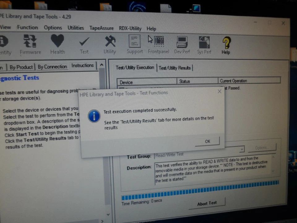Open the RDX-Utility menu
297x223 pixels.
click(130, 28)
